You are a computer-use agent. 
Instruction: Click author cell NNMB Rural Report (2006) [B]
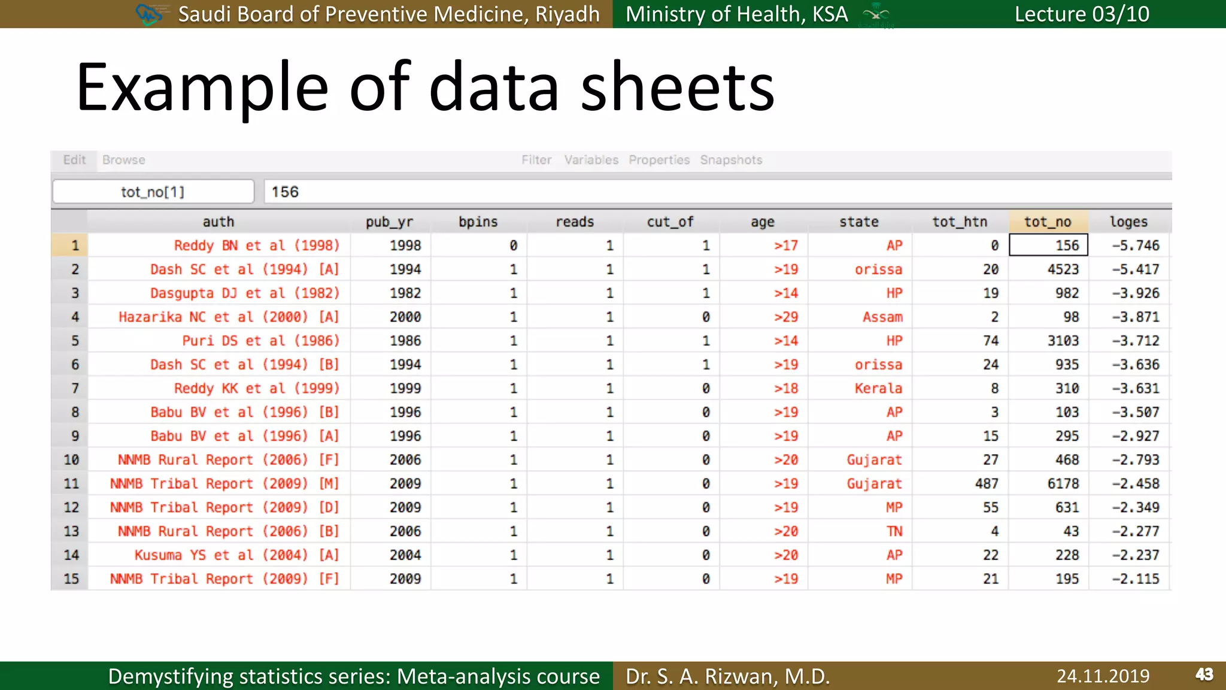click(219, 531)
